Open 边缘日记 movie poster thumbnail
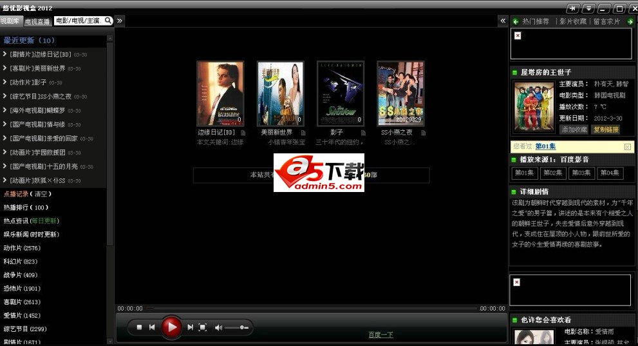Screen dimensions: 638x346 [220, 93]
